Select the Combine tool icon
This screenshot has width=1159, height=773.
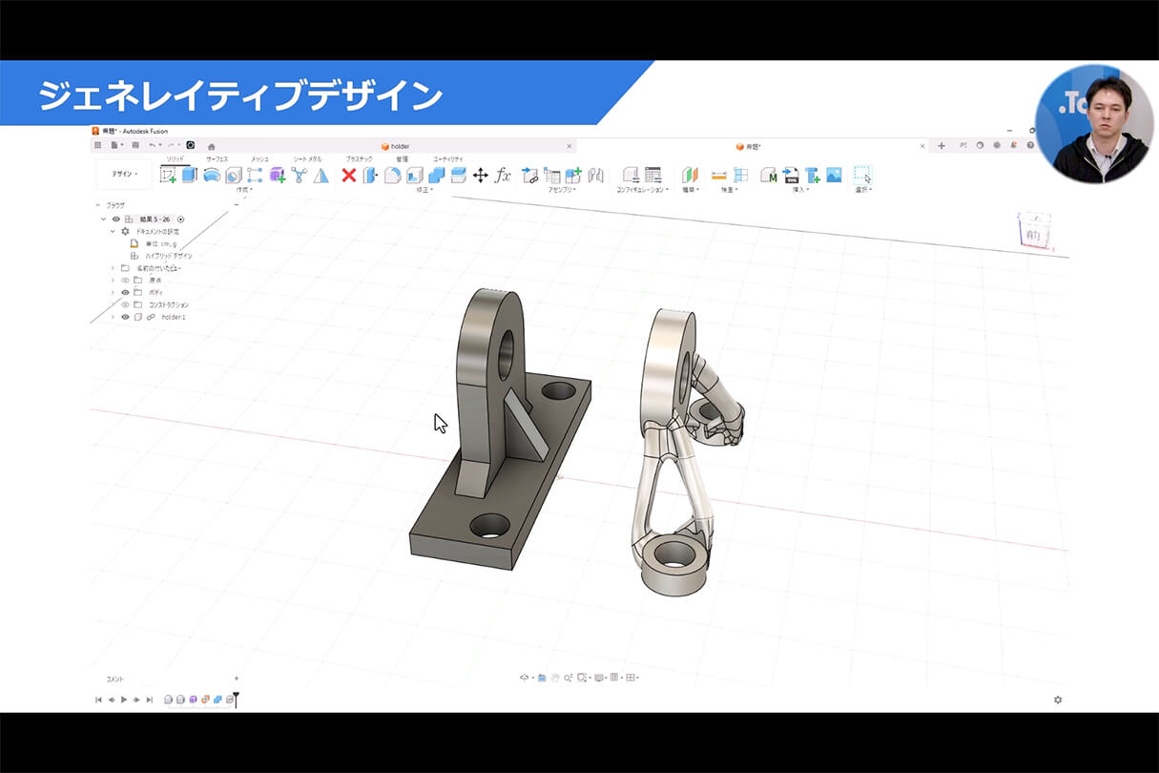click(436, 175)
